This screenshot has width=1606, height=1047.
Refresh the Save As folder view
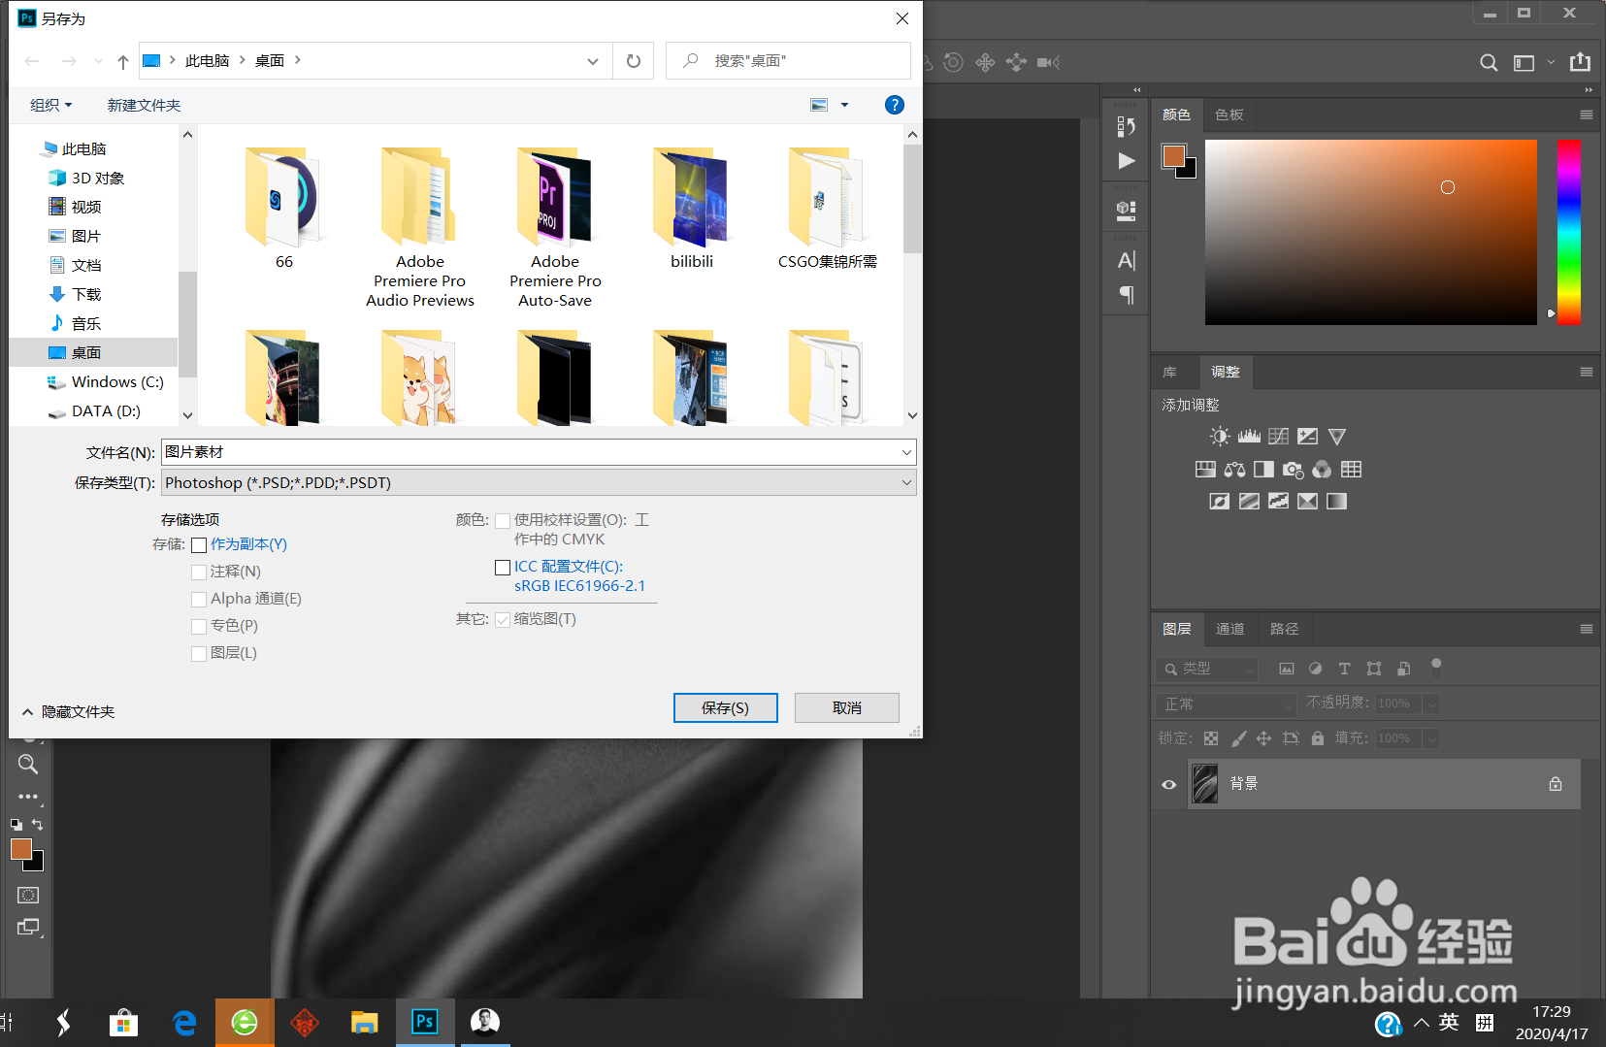(x=634, y=61)
